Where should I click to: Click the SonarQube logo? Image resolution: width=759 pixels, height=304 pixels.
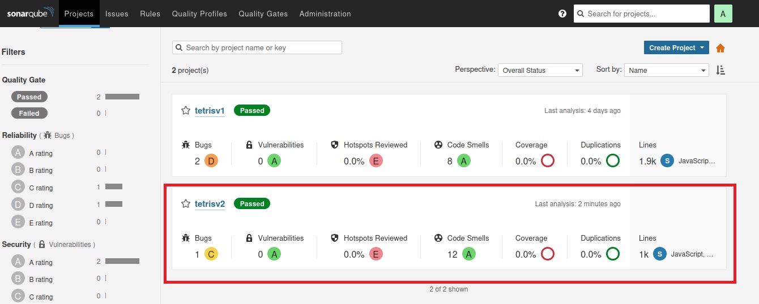pyautogui.click(x=30, y=13)
